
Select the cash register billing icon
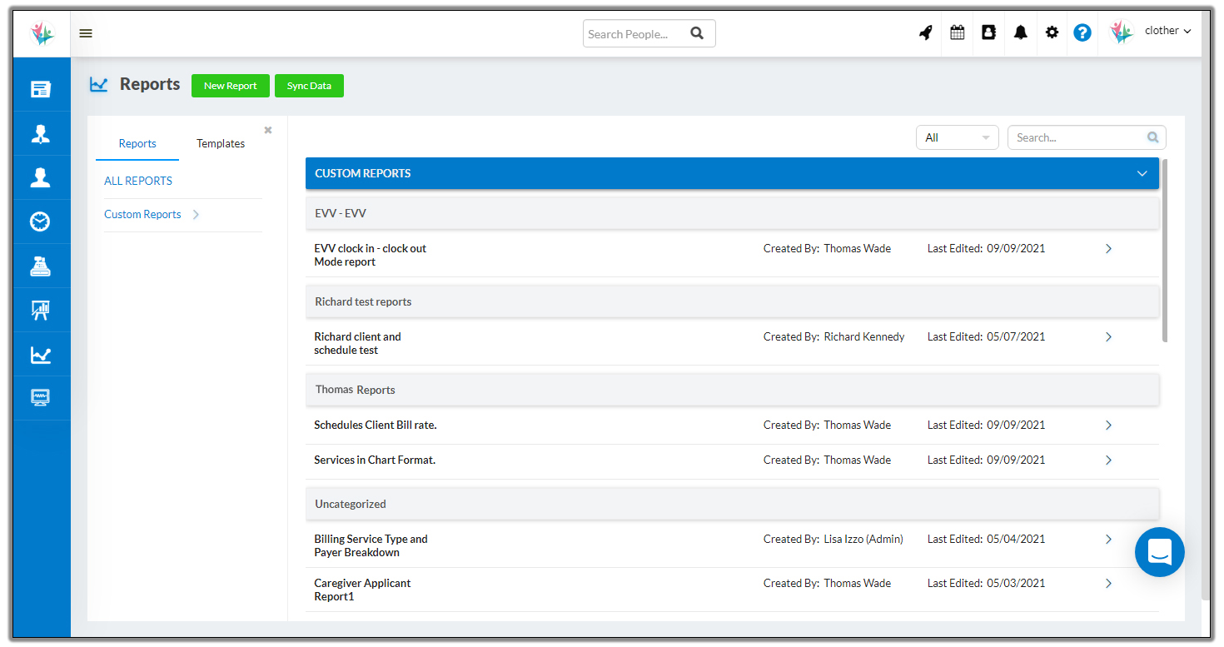tap(42, 265)
